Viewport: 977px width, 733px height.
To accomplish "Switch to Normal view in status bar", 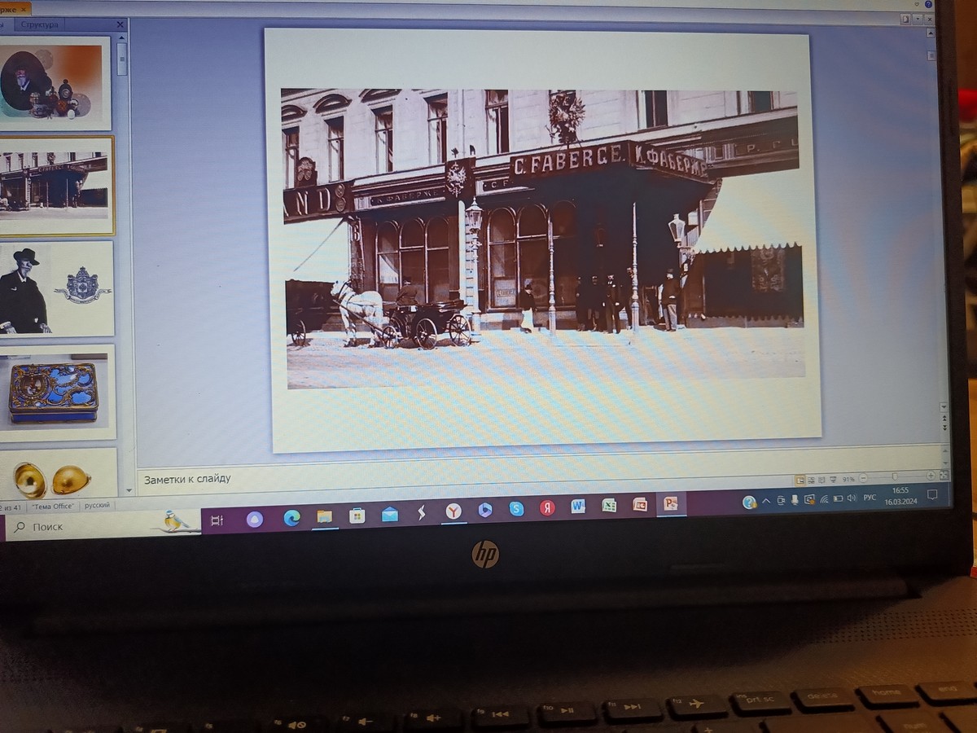I will pyautogui.click(x=800, y=480).
